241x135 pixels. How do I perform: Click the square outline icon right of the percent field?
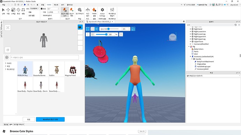(x=121, y=34)
